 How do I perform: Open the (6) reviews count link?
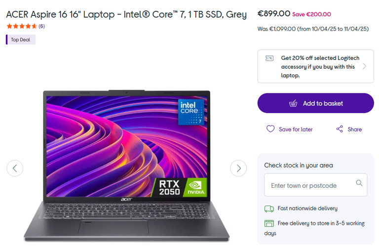pos(41,26)
